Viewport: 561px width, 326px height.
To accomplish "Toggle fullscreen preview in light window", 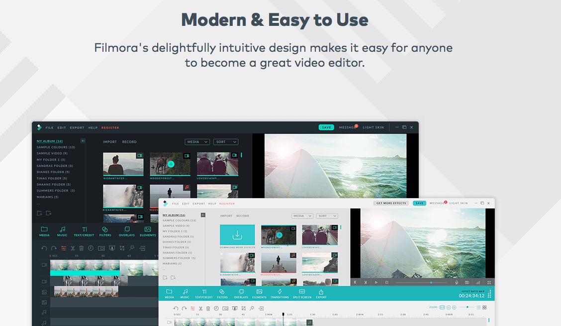I will [489, 282].
